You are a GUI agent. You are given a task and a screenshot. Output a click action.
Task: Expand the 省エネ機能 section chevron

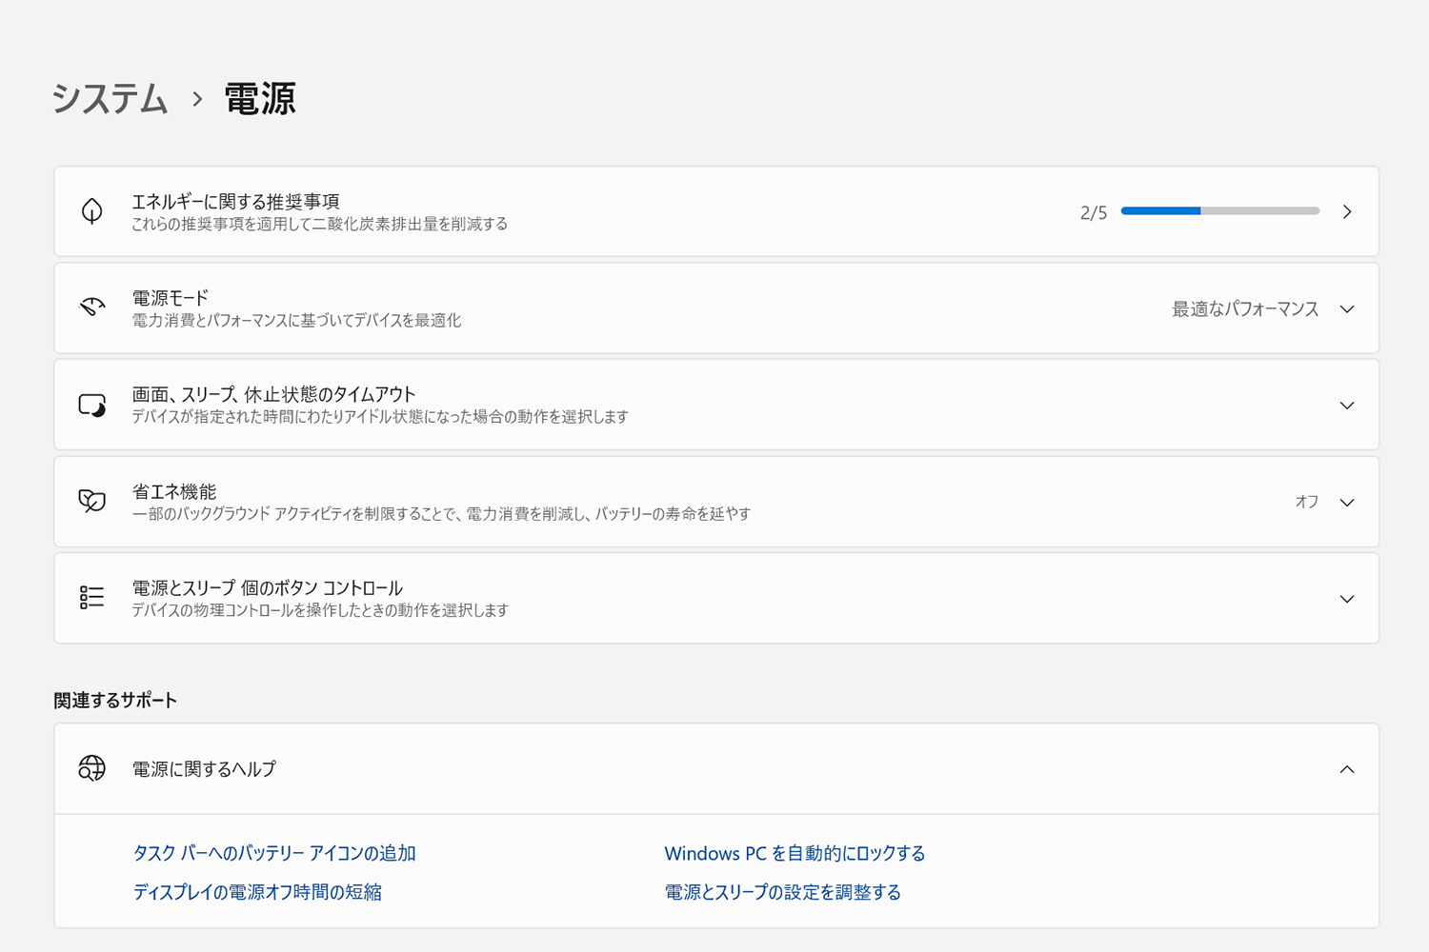(1346, 503)
